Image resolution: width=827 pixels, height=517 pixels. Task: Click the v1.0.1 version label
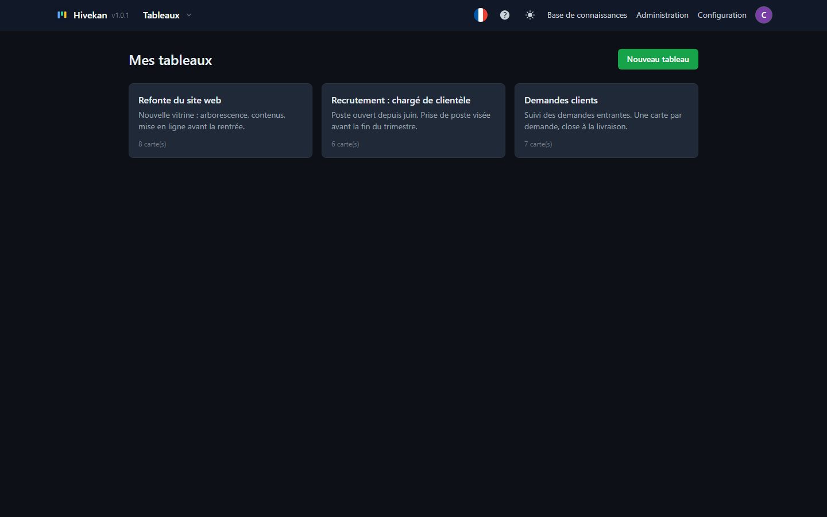point(121,16)
